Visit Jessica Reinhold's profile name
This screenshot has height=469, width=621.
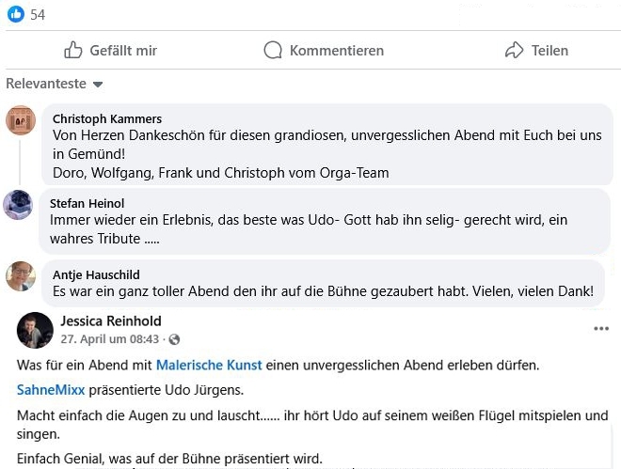pos(111,320)
